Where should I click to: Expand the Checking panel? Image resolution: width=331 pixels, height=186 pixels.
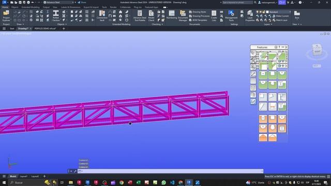tap(157, 24)
